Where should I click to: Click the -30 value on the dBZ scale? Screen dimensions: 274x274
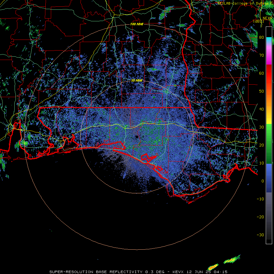coord(260,235)
